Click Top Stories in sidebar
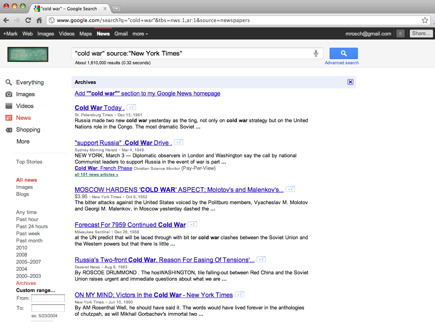This screenshot has width=435, height=322. tap(29, 162)
